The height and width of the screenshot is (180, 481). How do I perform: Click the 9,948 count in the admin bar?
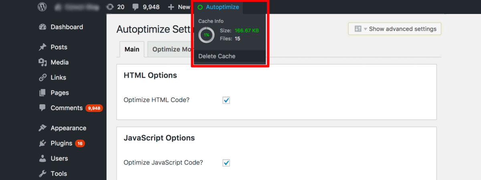click(x=151, y=7)
